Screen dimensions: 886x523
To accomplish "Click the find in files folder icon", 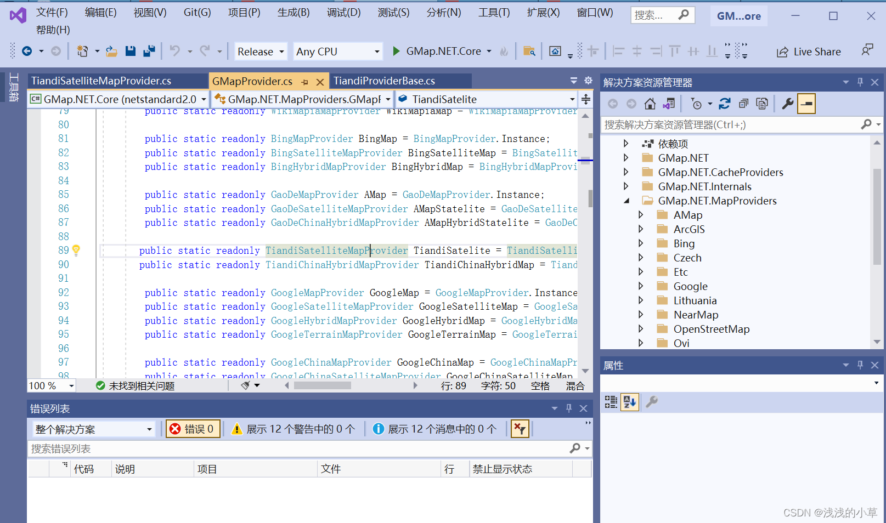I will pyautogui.click(x=529, y=51).
